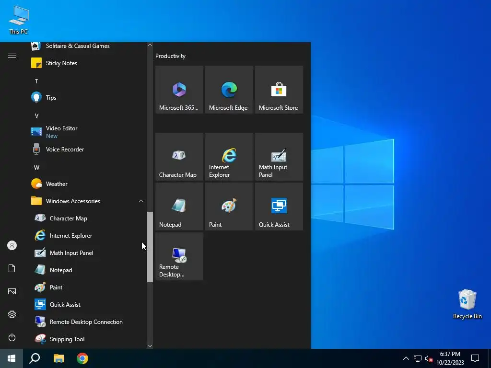
Task: Click the Math Input Panel tile
Action: (x=279, y=157)
